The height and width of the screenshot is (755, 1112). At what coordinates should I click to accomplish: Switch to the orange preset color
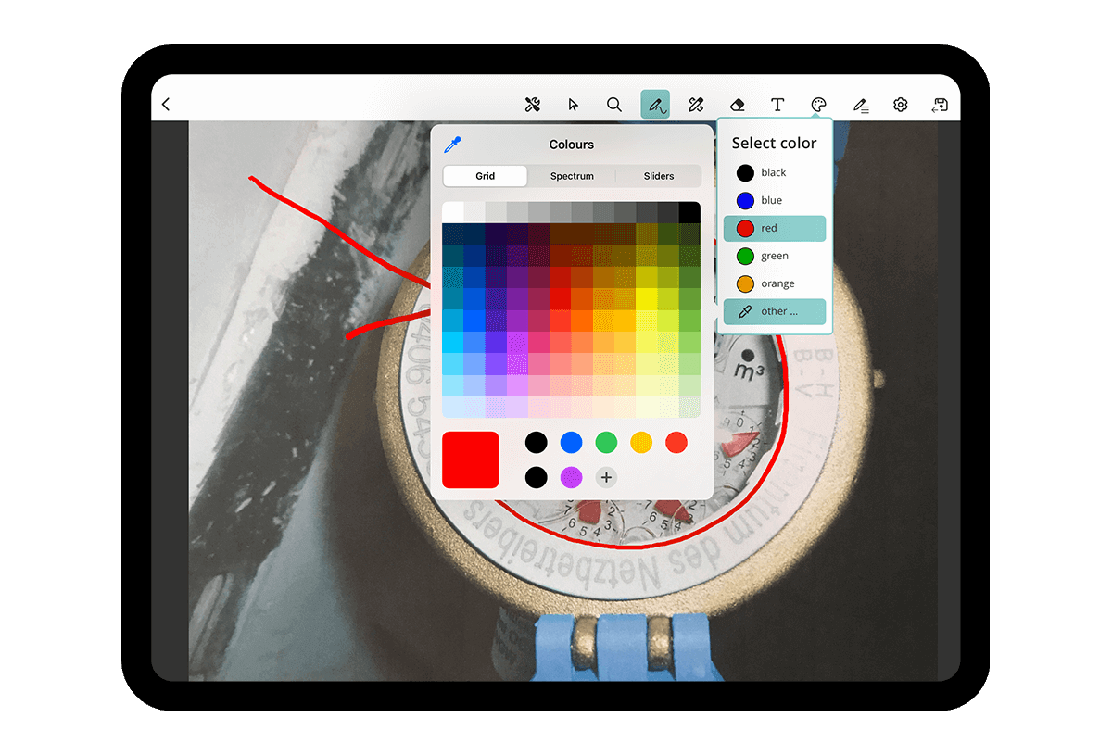coord(774,283)
